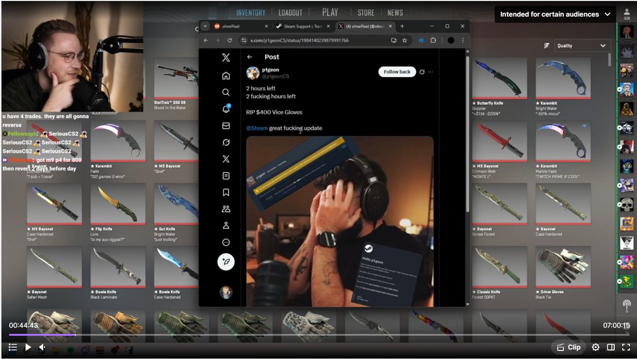Open the site info icon before URL

click(x=243, y=40)
